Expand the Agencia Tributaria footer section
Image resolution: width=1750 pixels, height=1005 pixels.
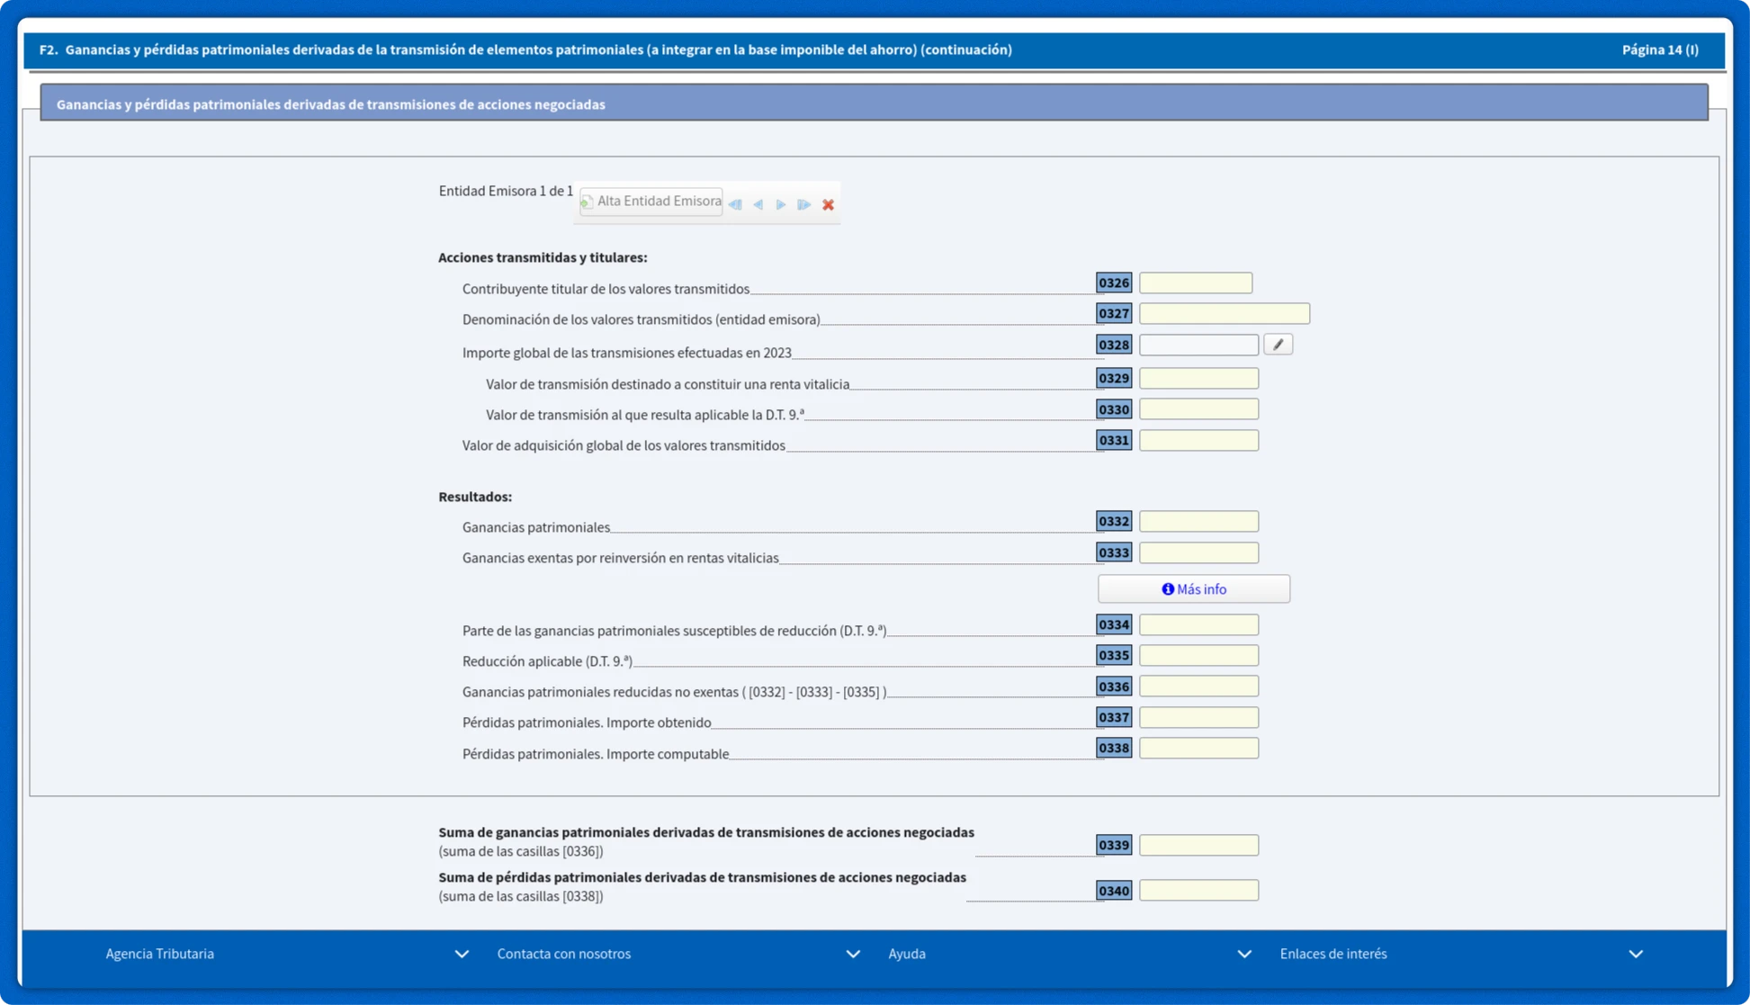point(462,954)
